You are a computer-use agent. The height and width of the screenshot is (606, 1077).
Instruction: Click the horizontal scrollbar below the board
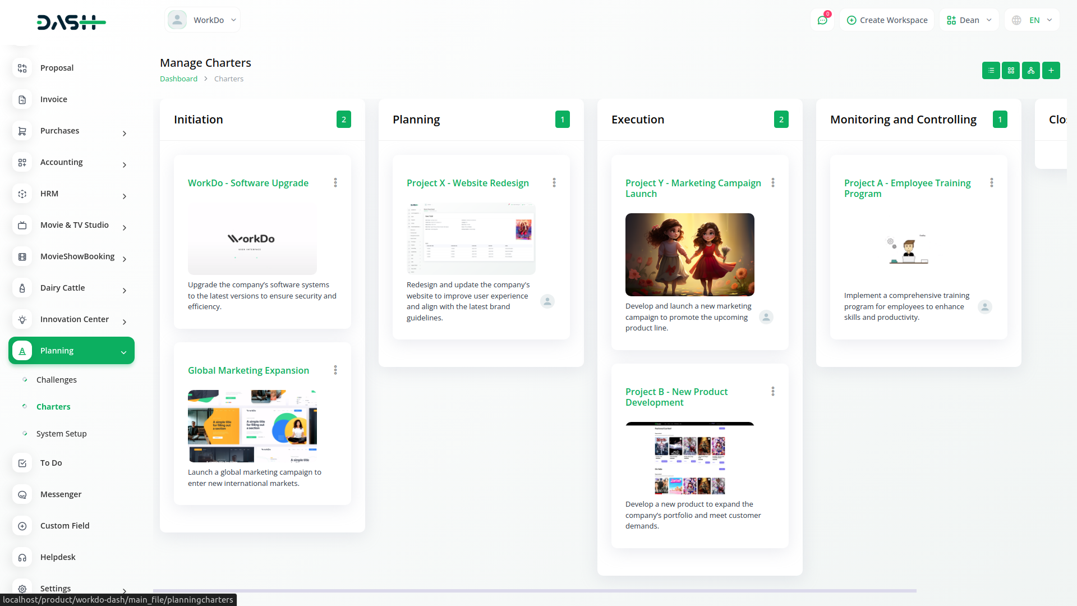click(x=534, y=591)
